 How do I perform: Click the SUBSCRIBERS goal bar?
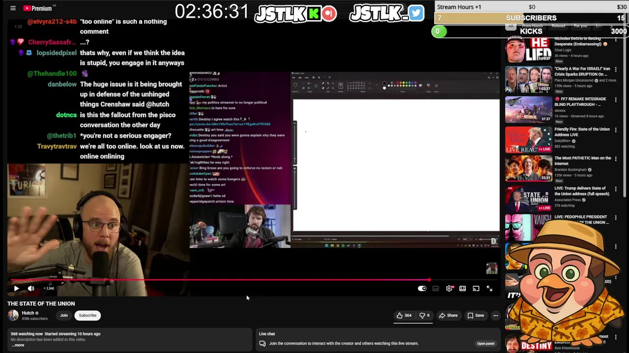click(x=531, y=18)
